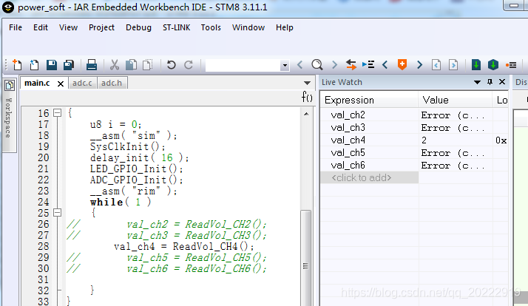Open the Help menu
528x306 pixels.
tap(285, 27)
